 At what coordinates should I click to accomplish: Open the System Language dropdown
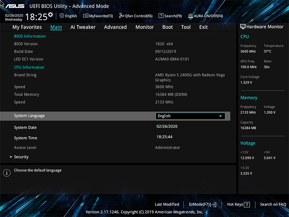pos(190,116)
